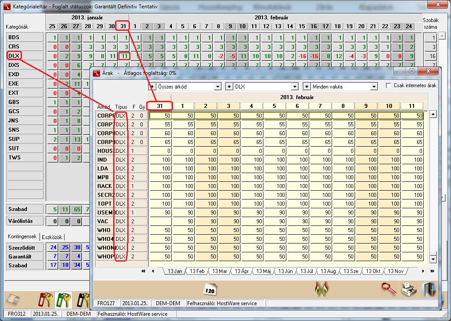Select the IND rate code row header
Viewport: 451px width, 321px height.
tap(106, 160)
